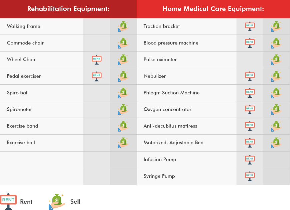Click the Spirometer row label
290x210 pixels.
20,109
